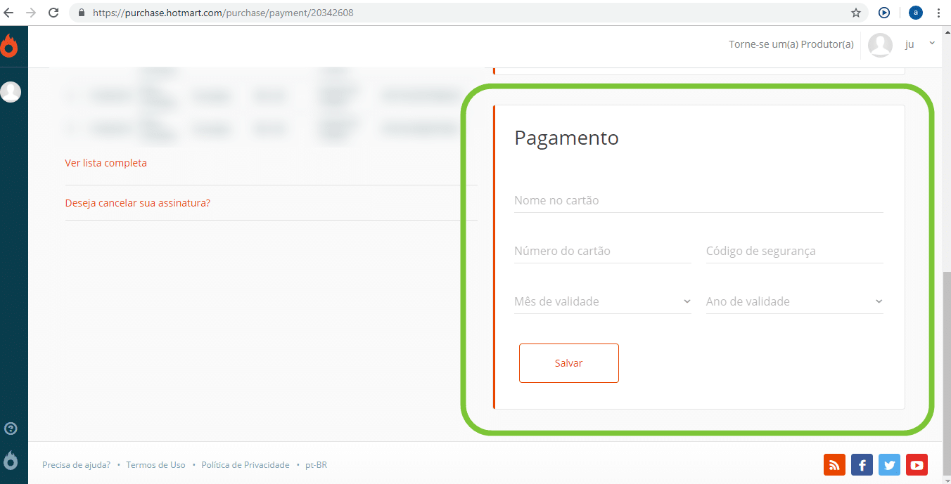
Task: Open the YouTube channel icon
Action: tap(917, 465)
